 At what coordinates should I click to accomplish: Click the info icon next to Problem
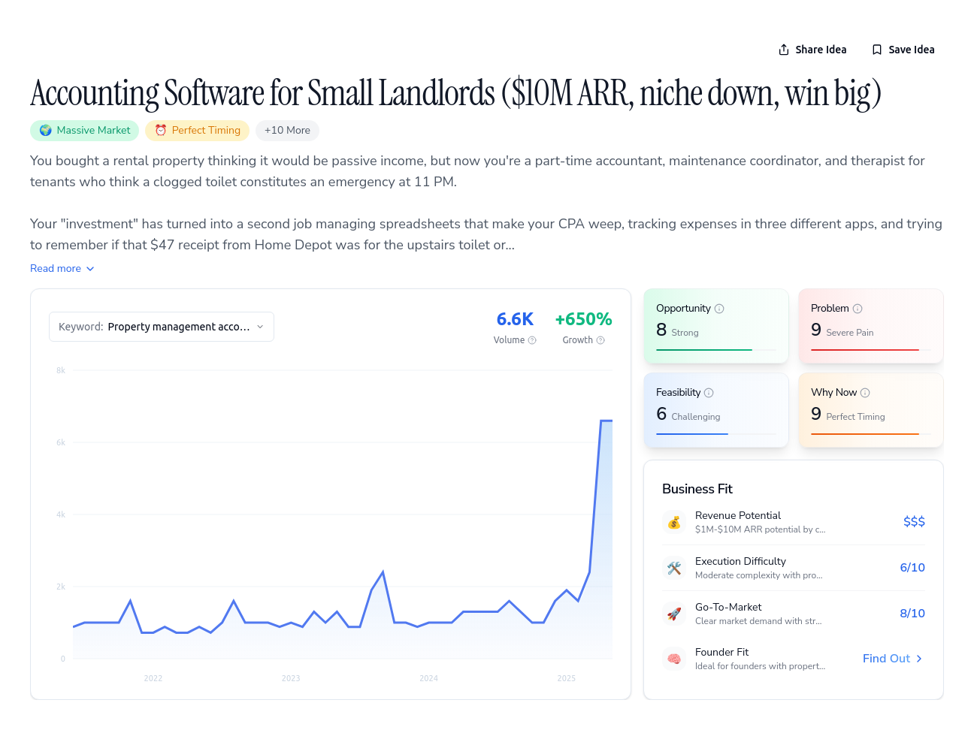pos(858,309)
